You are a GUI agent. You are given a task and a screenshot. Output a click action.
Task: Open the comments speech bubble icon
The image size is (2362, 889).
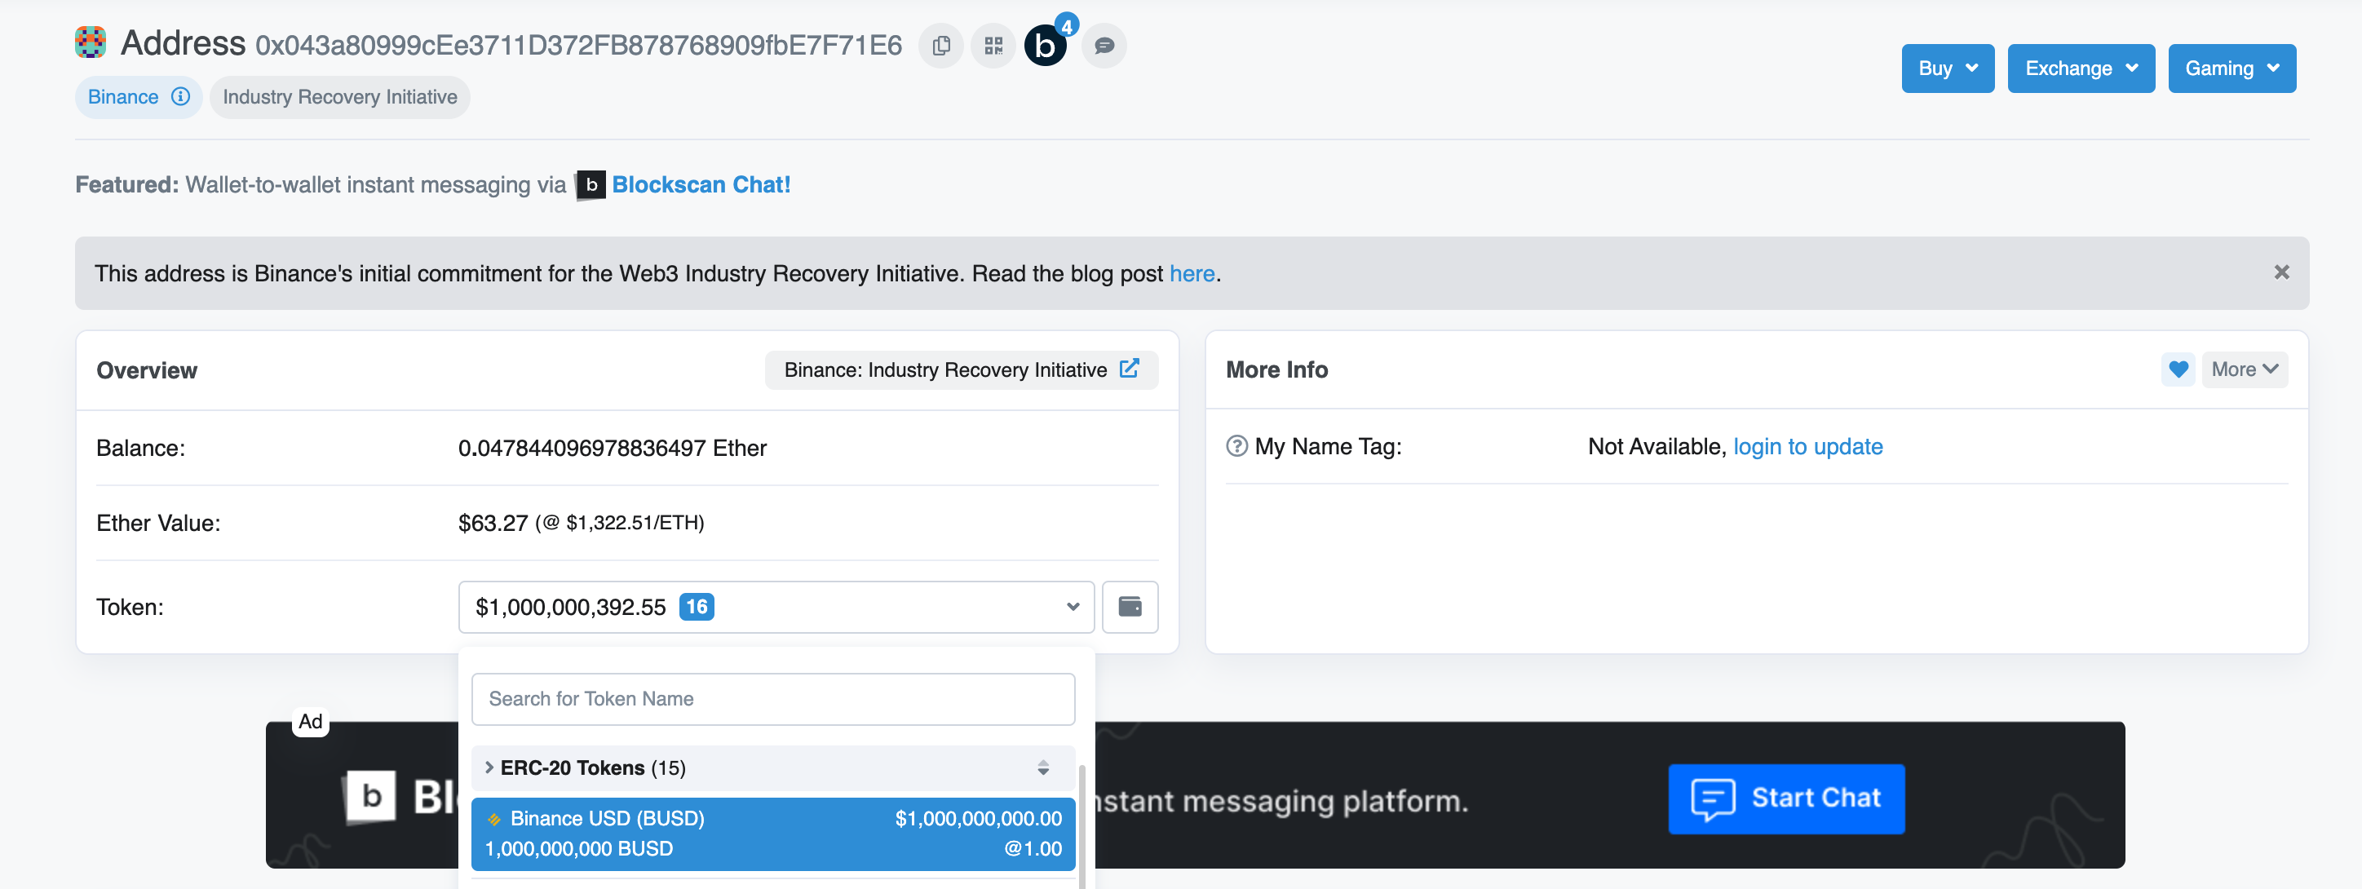click(x=1104, y=46)
